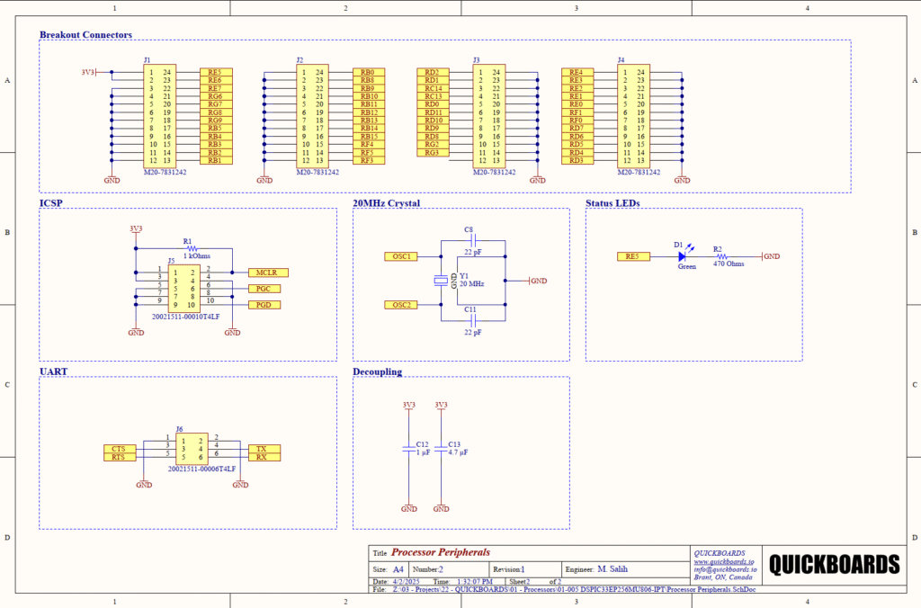
Task: Click the C13 decoupling capacitor
Action: click(x=441, y=449)
